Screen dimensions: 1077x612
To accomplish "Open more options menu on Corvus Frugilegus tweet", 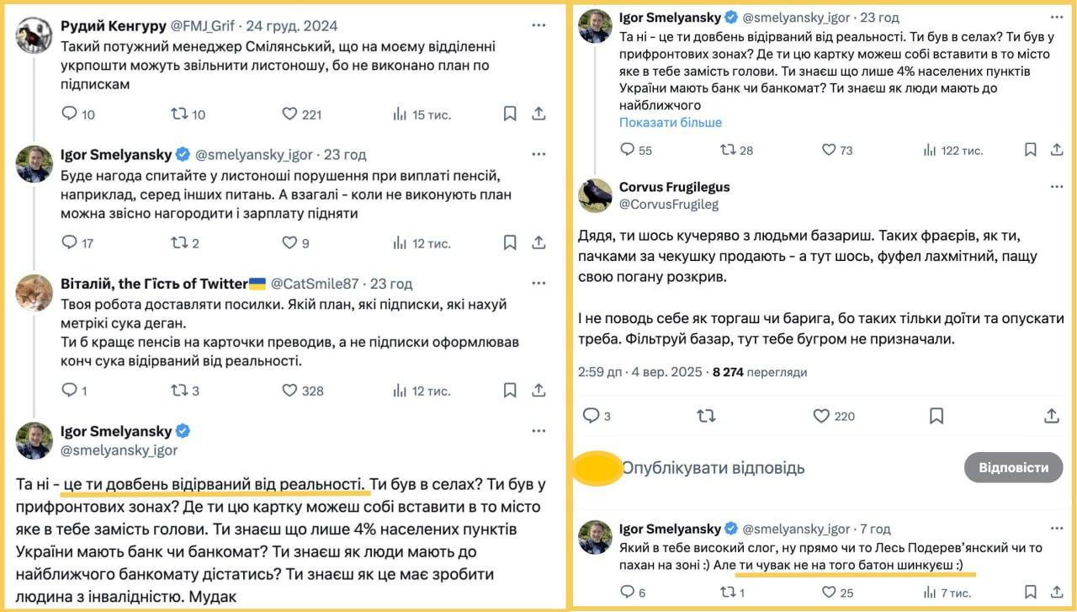I will (1057, 187).
